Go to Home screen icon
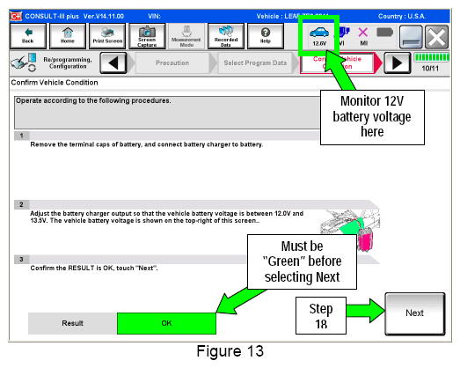Viewport: 460px width, 368px height. (68, 36)
